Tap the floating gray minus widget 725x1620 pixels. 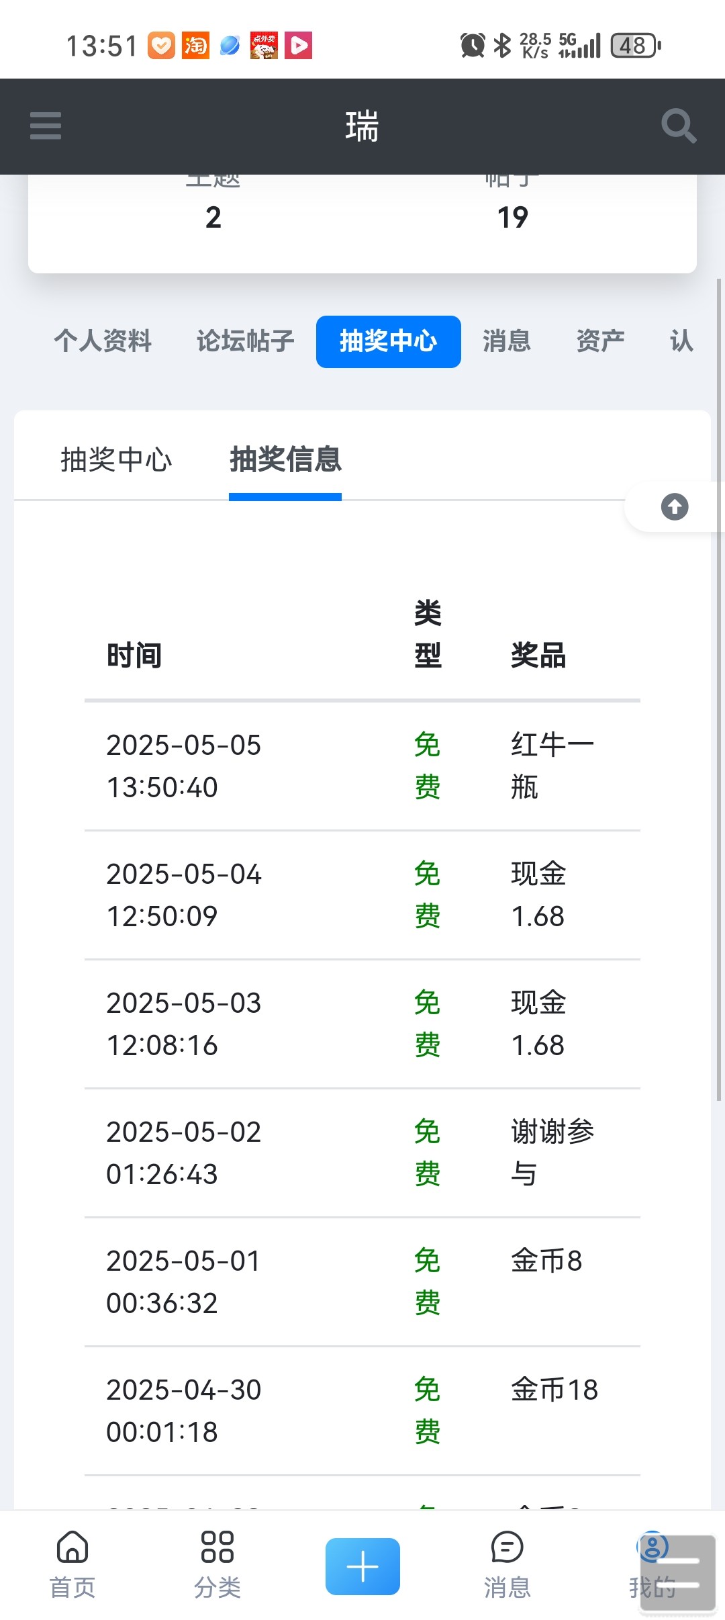pyautogui.click(x=678, y=1573)
